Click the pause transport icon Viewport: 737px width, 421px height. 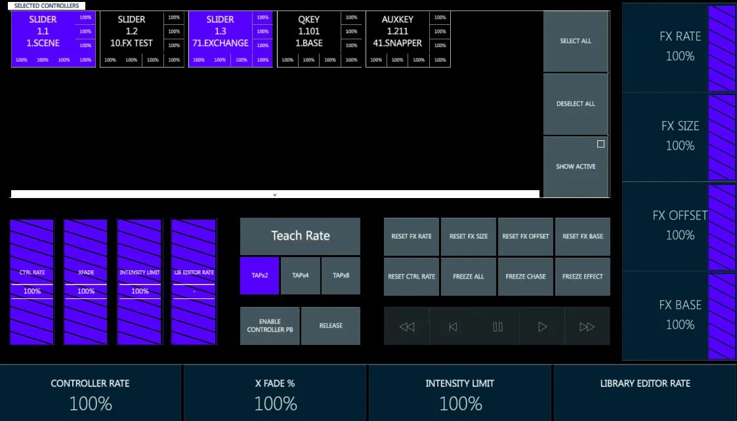(x=497, y=327)
